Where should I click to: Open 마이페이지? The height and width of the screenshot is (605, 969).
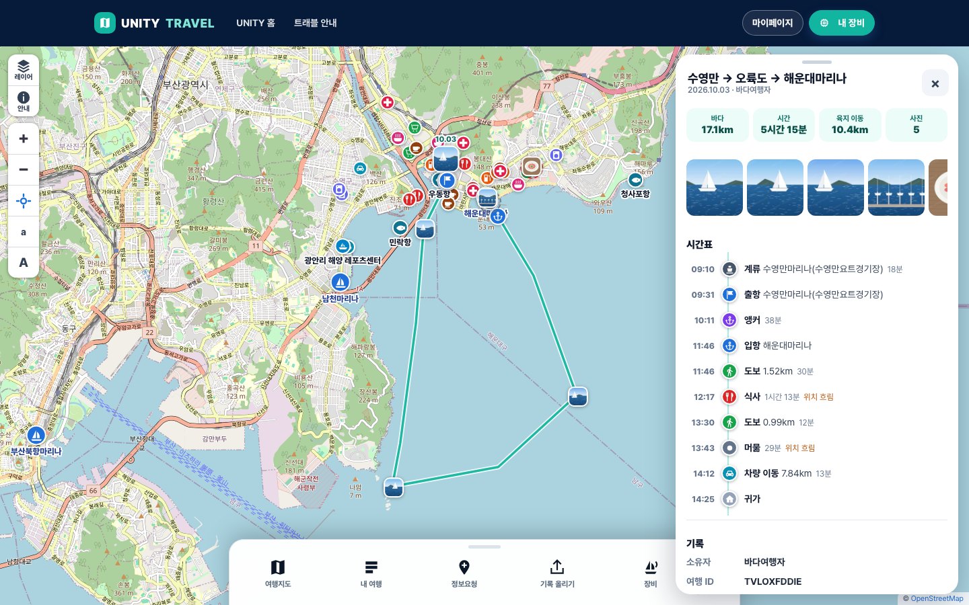[773, 23]
